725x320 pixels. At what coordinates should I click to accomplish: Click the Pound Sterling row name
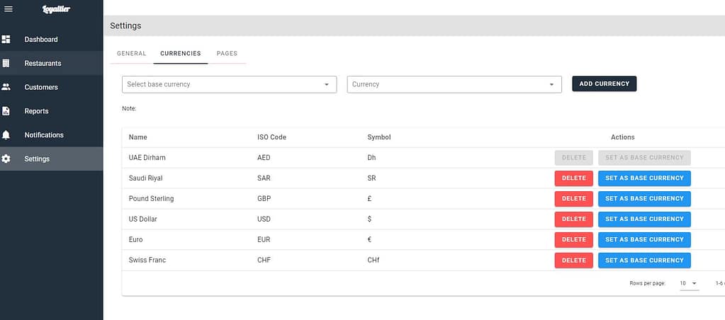tap(151, 199)
